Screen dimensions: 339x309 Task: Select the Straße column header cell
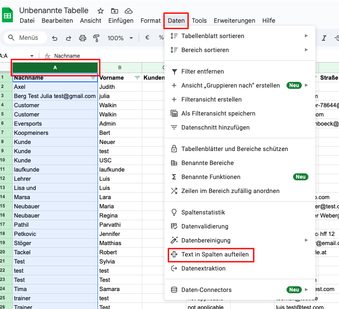pos(329,77)
